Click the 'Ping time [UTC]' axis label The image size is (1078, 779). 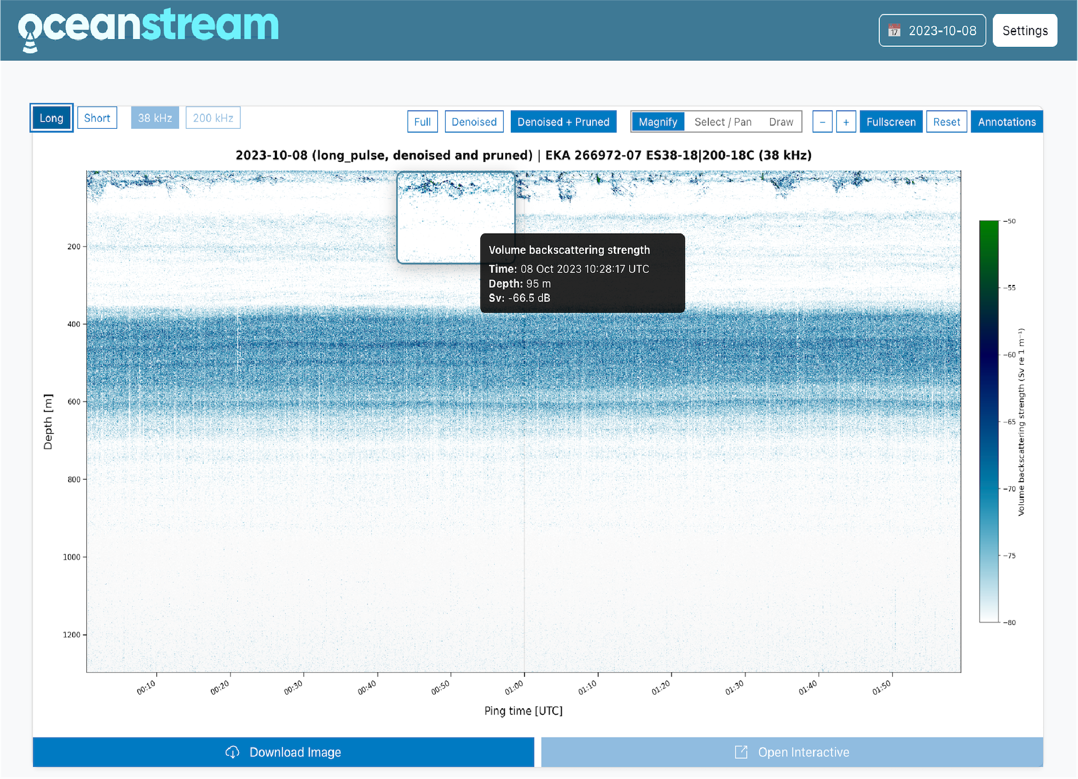pos(524,710)
